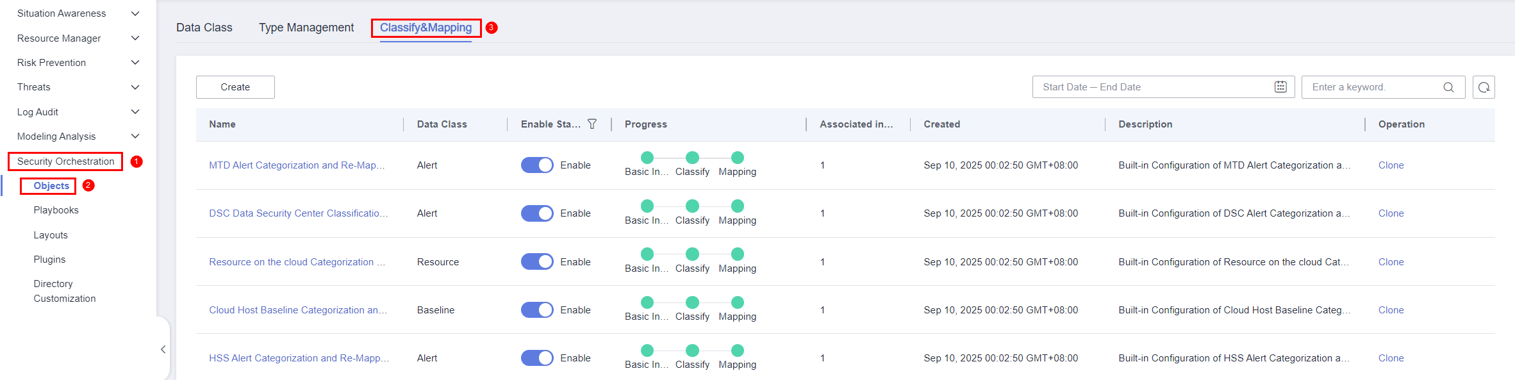1515x380 pixels.
Task: Open Playbooks in the sidebar
Action: tap(56, 210)
